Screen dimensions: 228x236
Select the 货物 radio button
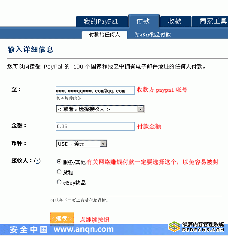tap(59, 172)
